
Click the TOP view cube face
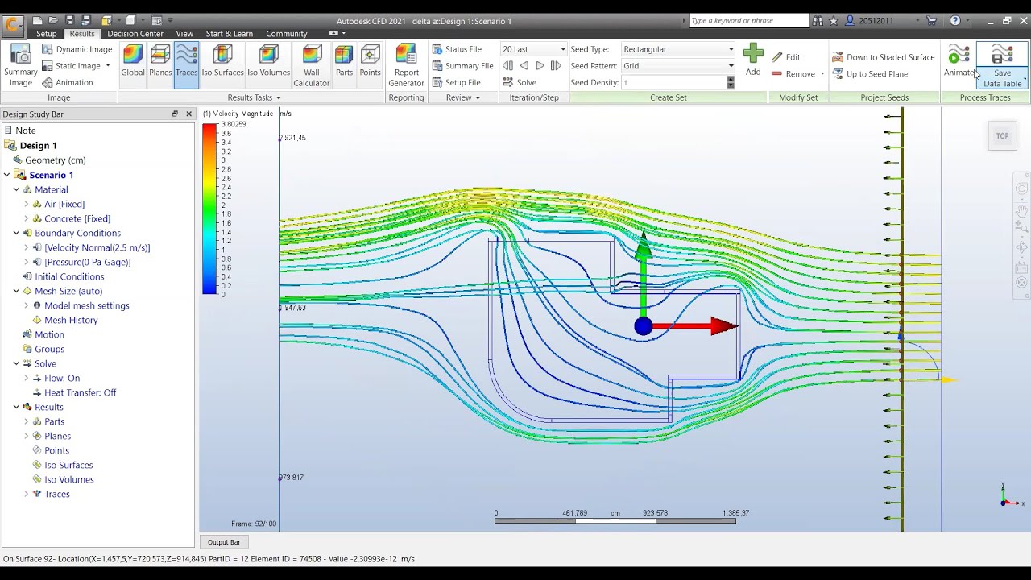tap(1002, 136)
